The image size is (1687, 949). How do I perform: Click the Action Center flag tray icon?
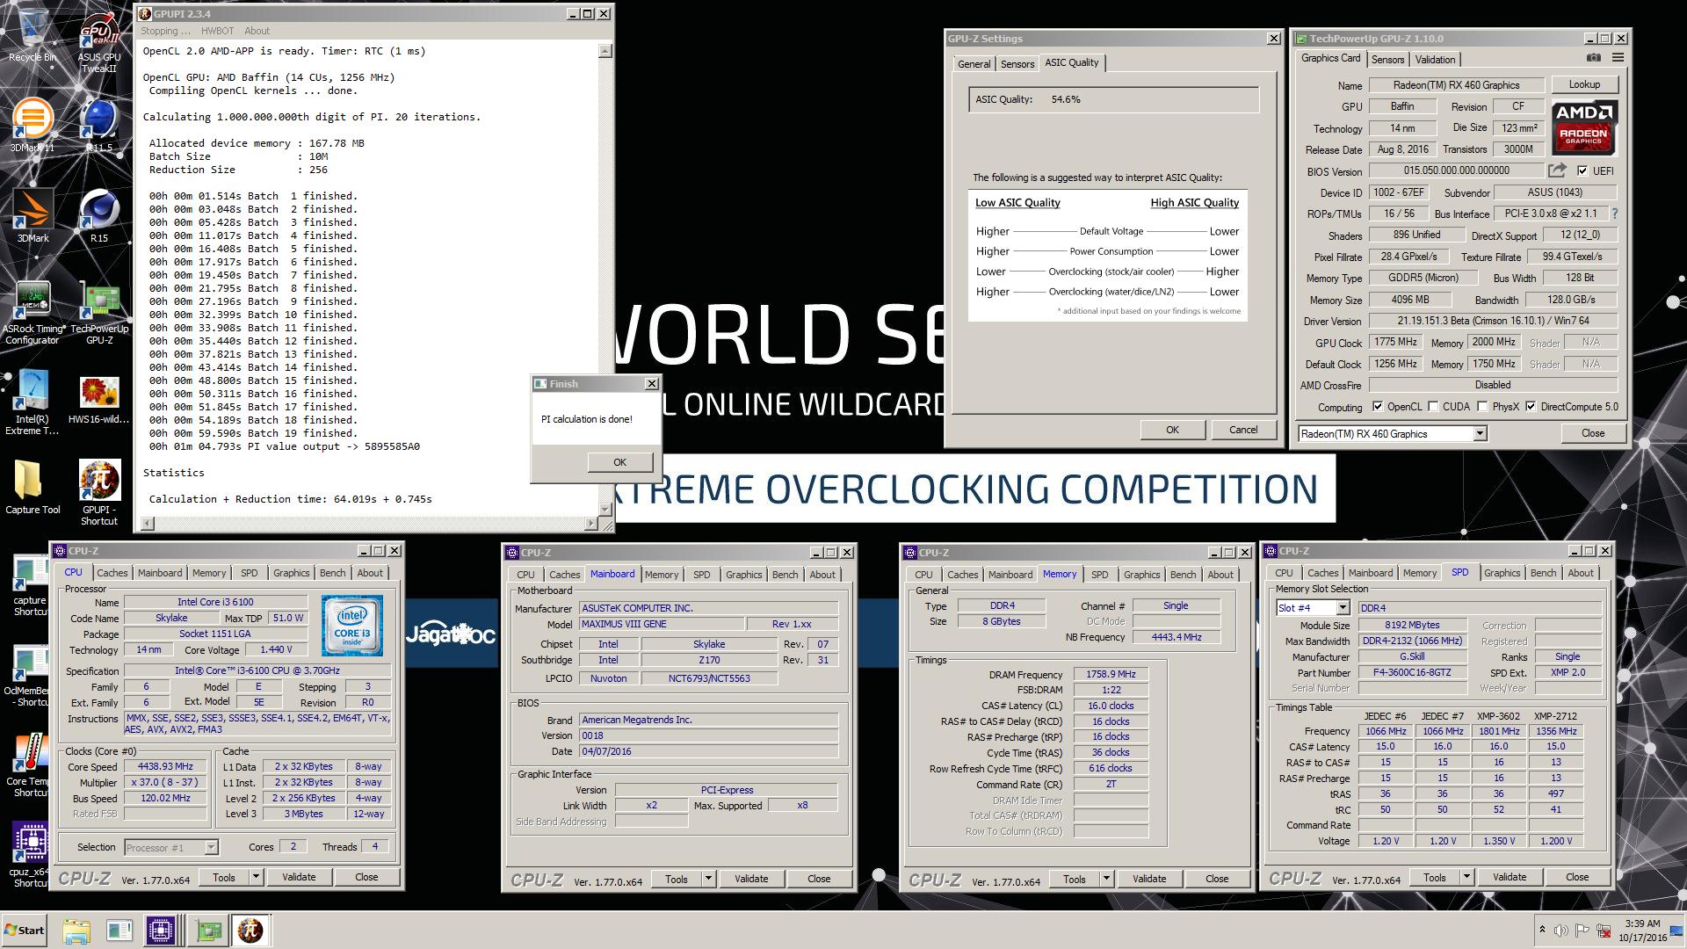[x=1582, y=930]
